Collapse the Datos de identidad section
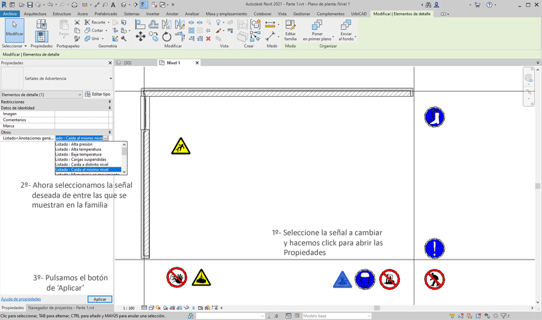 click(x=110, y=108)
